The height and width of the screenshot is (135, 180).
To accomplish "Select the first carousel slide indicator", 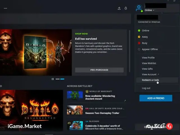I will pyautogui.click(x=58, y=79).
